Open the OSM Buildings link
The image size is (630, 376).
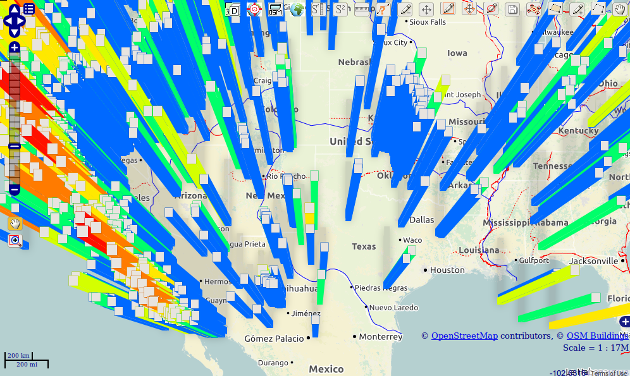(598, 336)
